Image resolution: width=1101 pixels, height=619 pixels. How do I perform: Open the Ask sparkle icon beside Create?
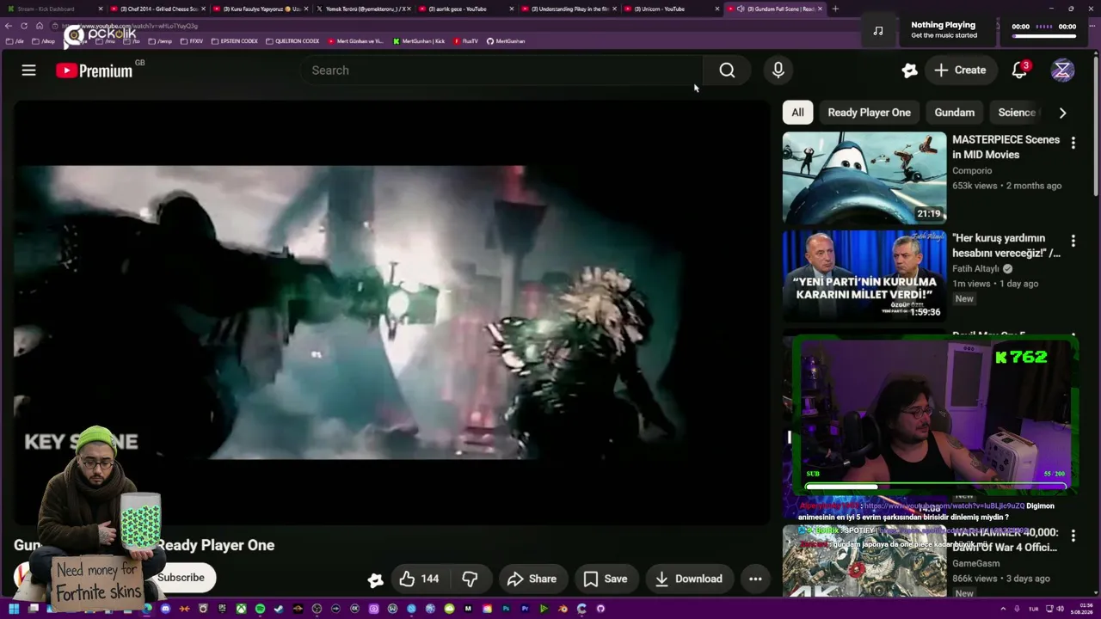(909, 70)
